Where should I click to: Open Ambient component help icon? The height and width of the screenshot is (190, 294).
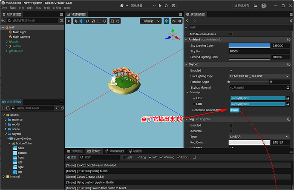[x=289, y=40]
